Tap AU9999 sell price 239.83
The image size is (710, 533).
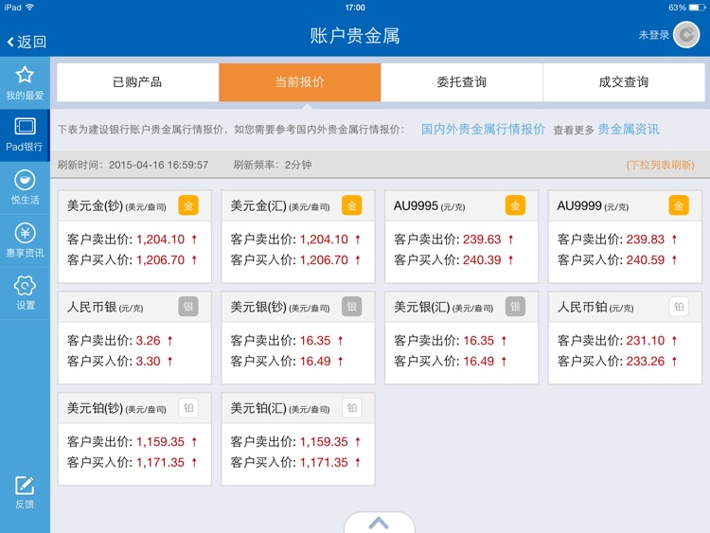pyautogui.click(x=646, y=240)
